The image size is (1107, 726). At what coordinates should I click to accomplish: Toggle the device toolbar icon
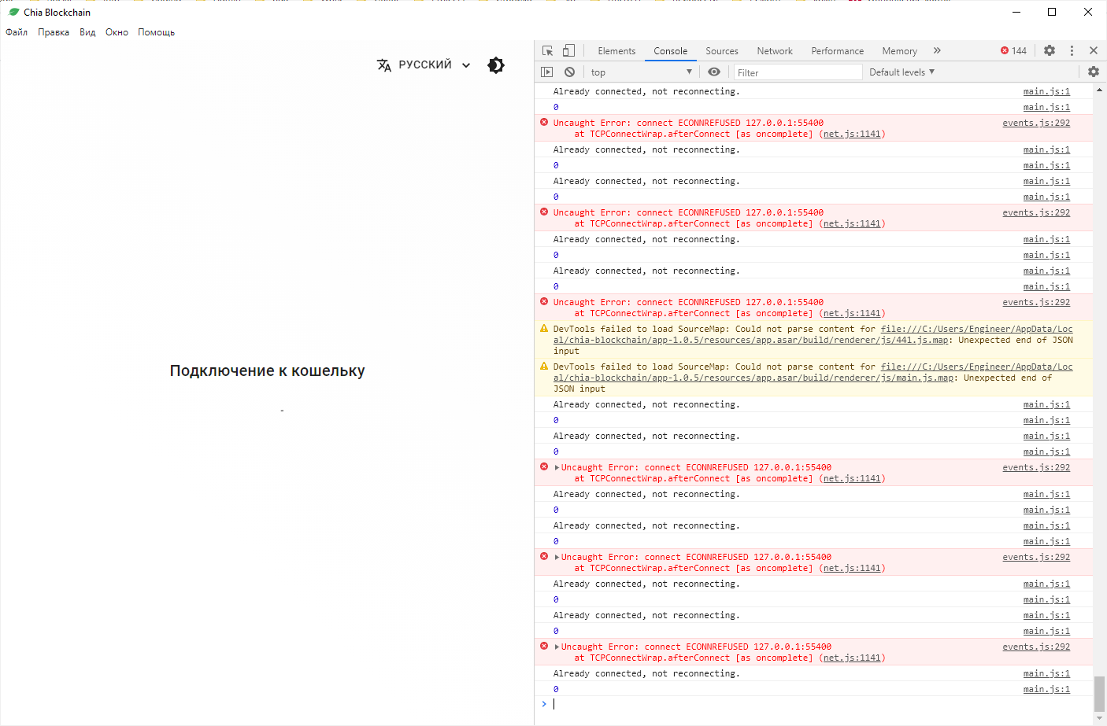(x=568, y=50)
